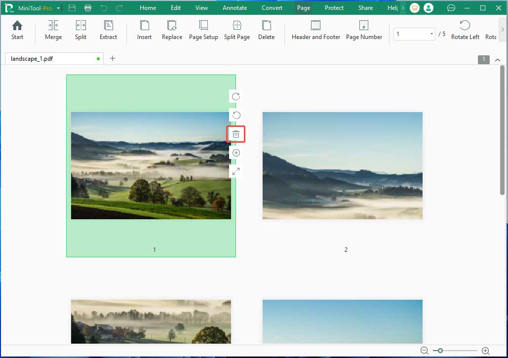Click the MiniTool app logo

click(x=9, y=8)
